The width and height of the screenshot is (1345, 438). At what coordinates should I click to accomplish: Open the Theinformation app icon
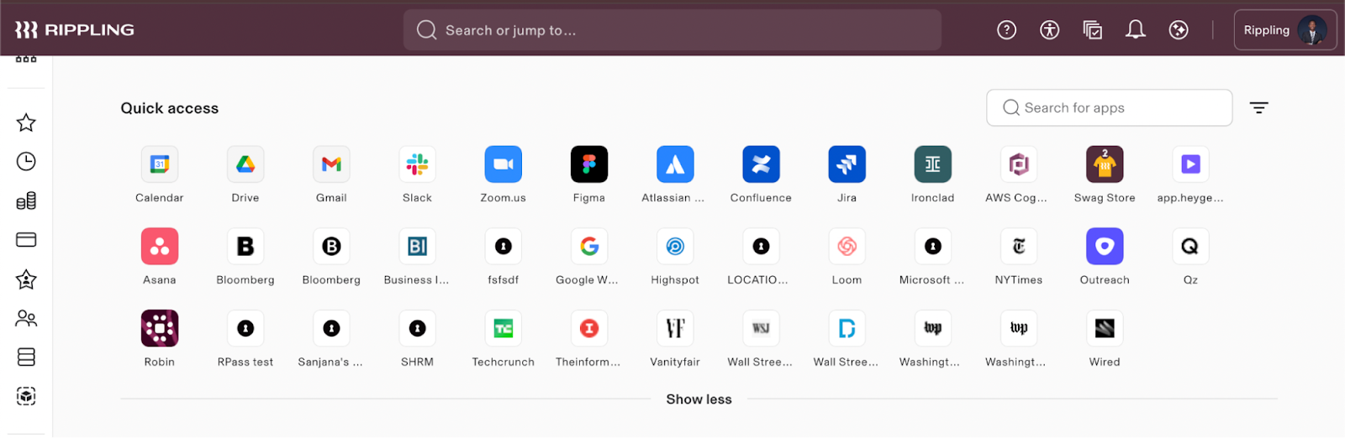tap(589, 329)
